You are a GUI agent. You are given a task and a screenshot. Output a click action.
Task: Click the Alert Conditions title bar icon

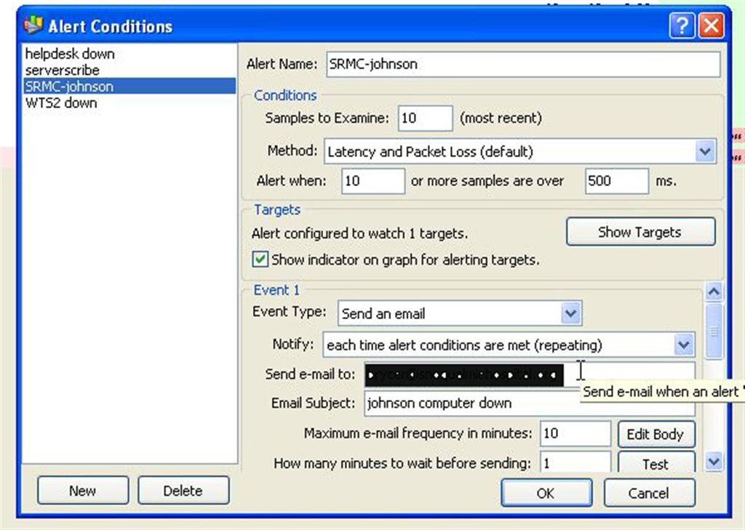[33, 26]
